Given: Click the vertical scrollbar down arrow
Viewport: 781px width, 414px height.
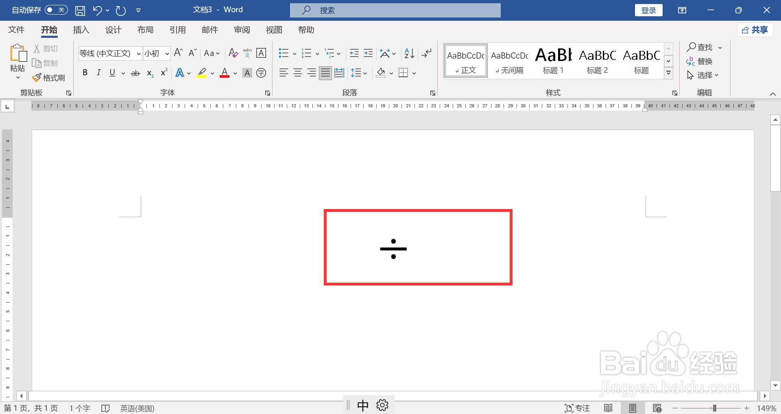Looking at the screenshot, I should point(775,385).
